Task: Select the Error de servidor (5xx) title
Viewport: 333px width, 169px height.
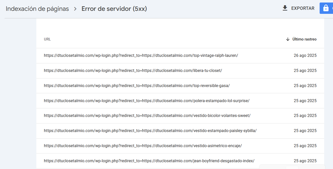Action: point(114,9)
